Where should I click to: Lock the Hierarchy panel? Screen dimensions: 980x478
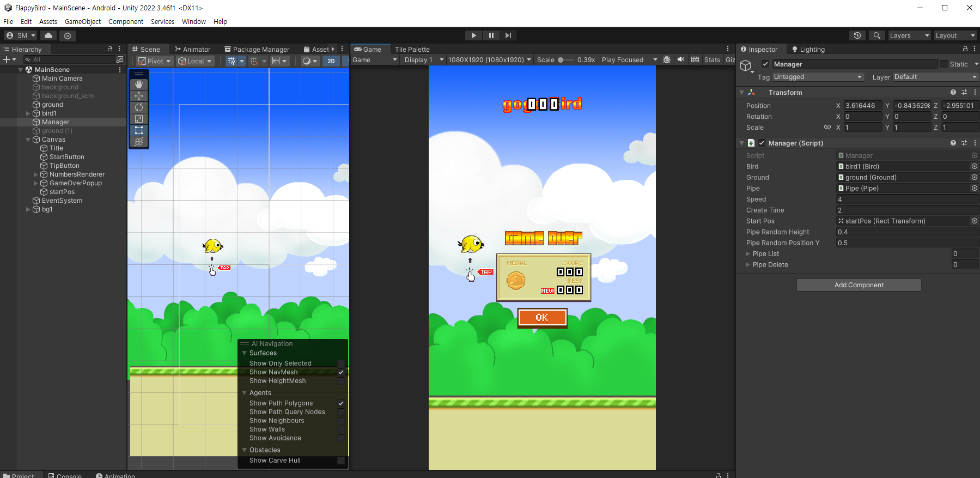click(x=110, y=49)
